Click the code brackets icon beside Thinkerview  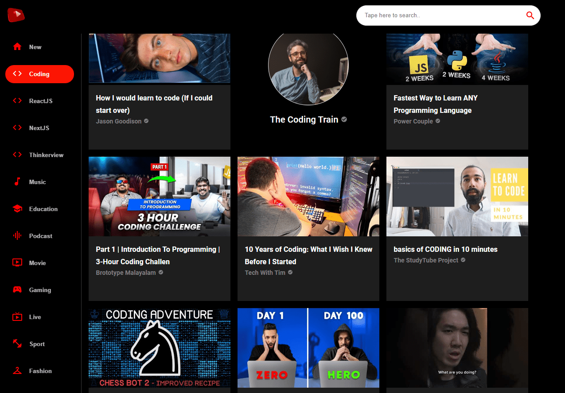click(x=17, y=155)
